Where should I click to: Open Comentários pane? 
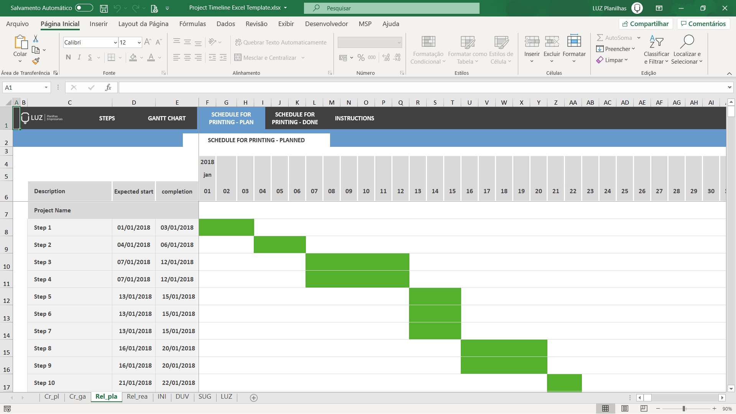703,23
